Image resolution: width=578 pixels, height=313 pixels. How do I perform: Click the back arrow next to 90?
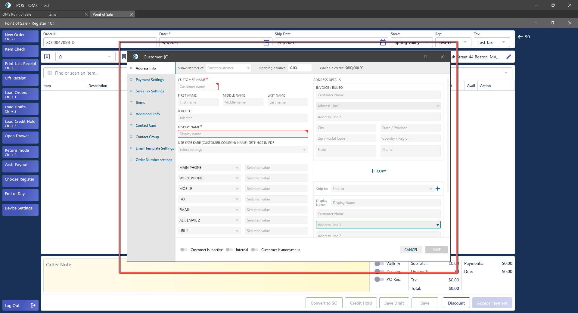pyautogui.click(x=520, y=37)
